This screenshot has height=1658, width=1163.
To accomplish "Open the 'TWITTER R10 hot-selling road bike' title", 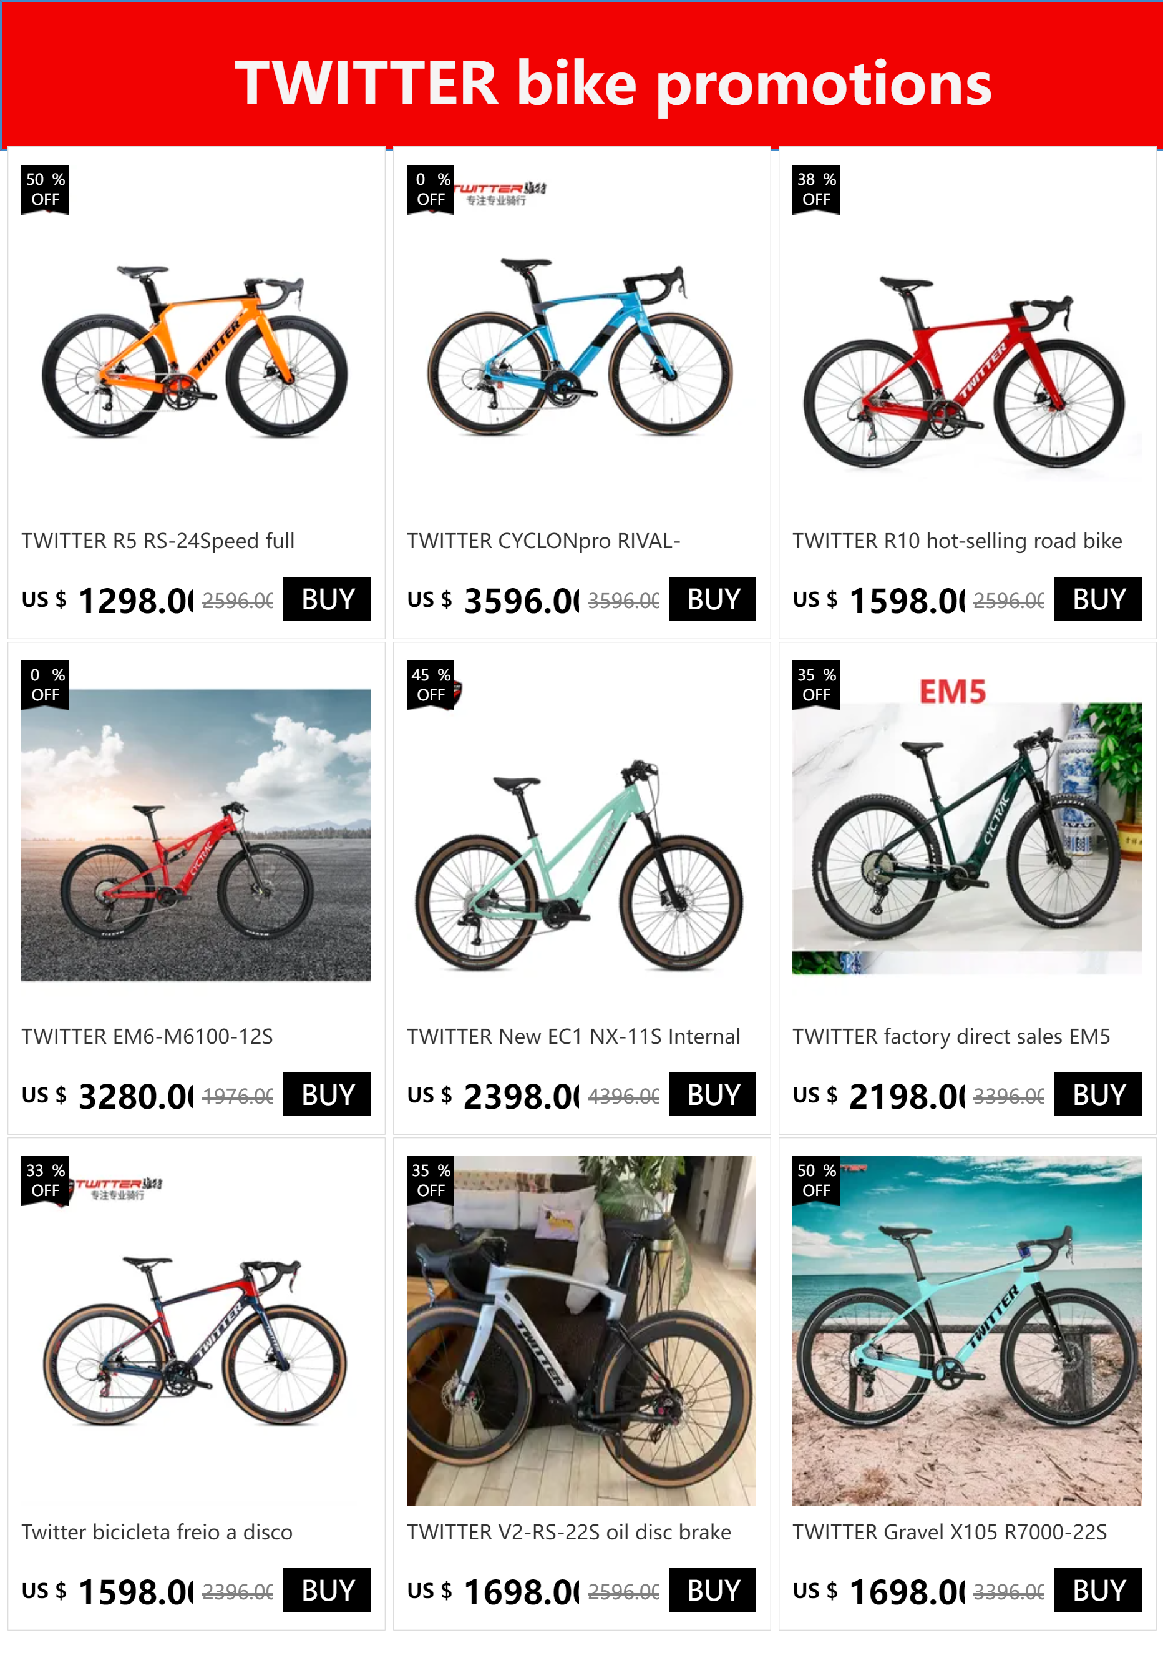I will click(x=956, y=540).
